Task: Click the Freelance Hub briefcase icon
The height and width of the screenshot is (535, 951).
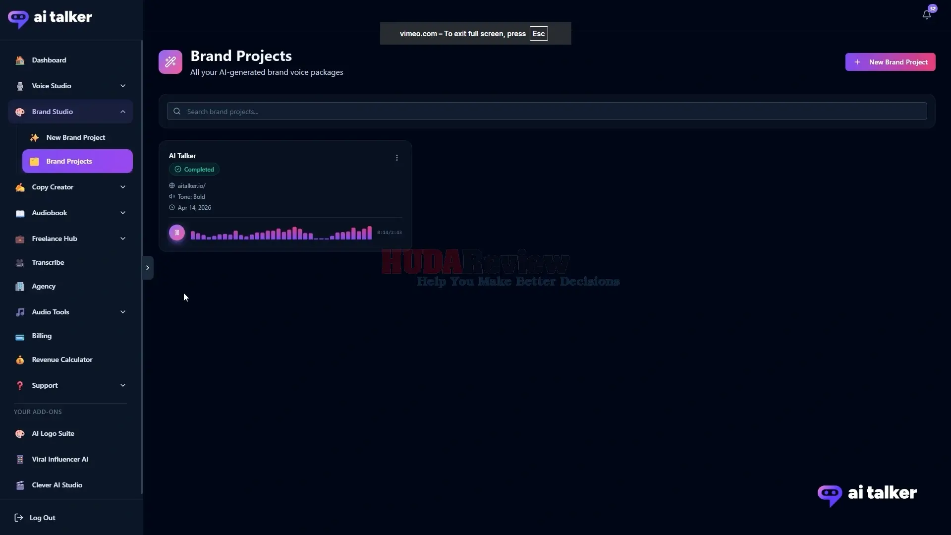Action: point(20,239)
